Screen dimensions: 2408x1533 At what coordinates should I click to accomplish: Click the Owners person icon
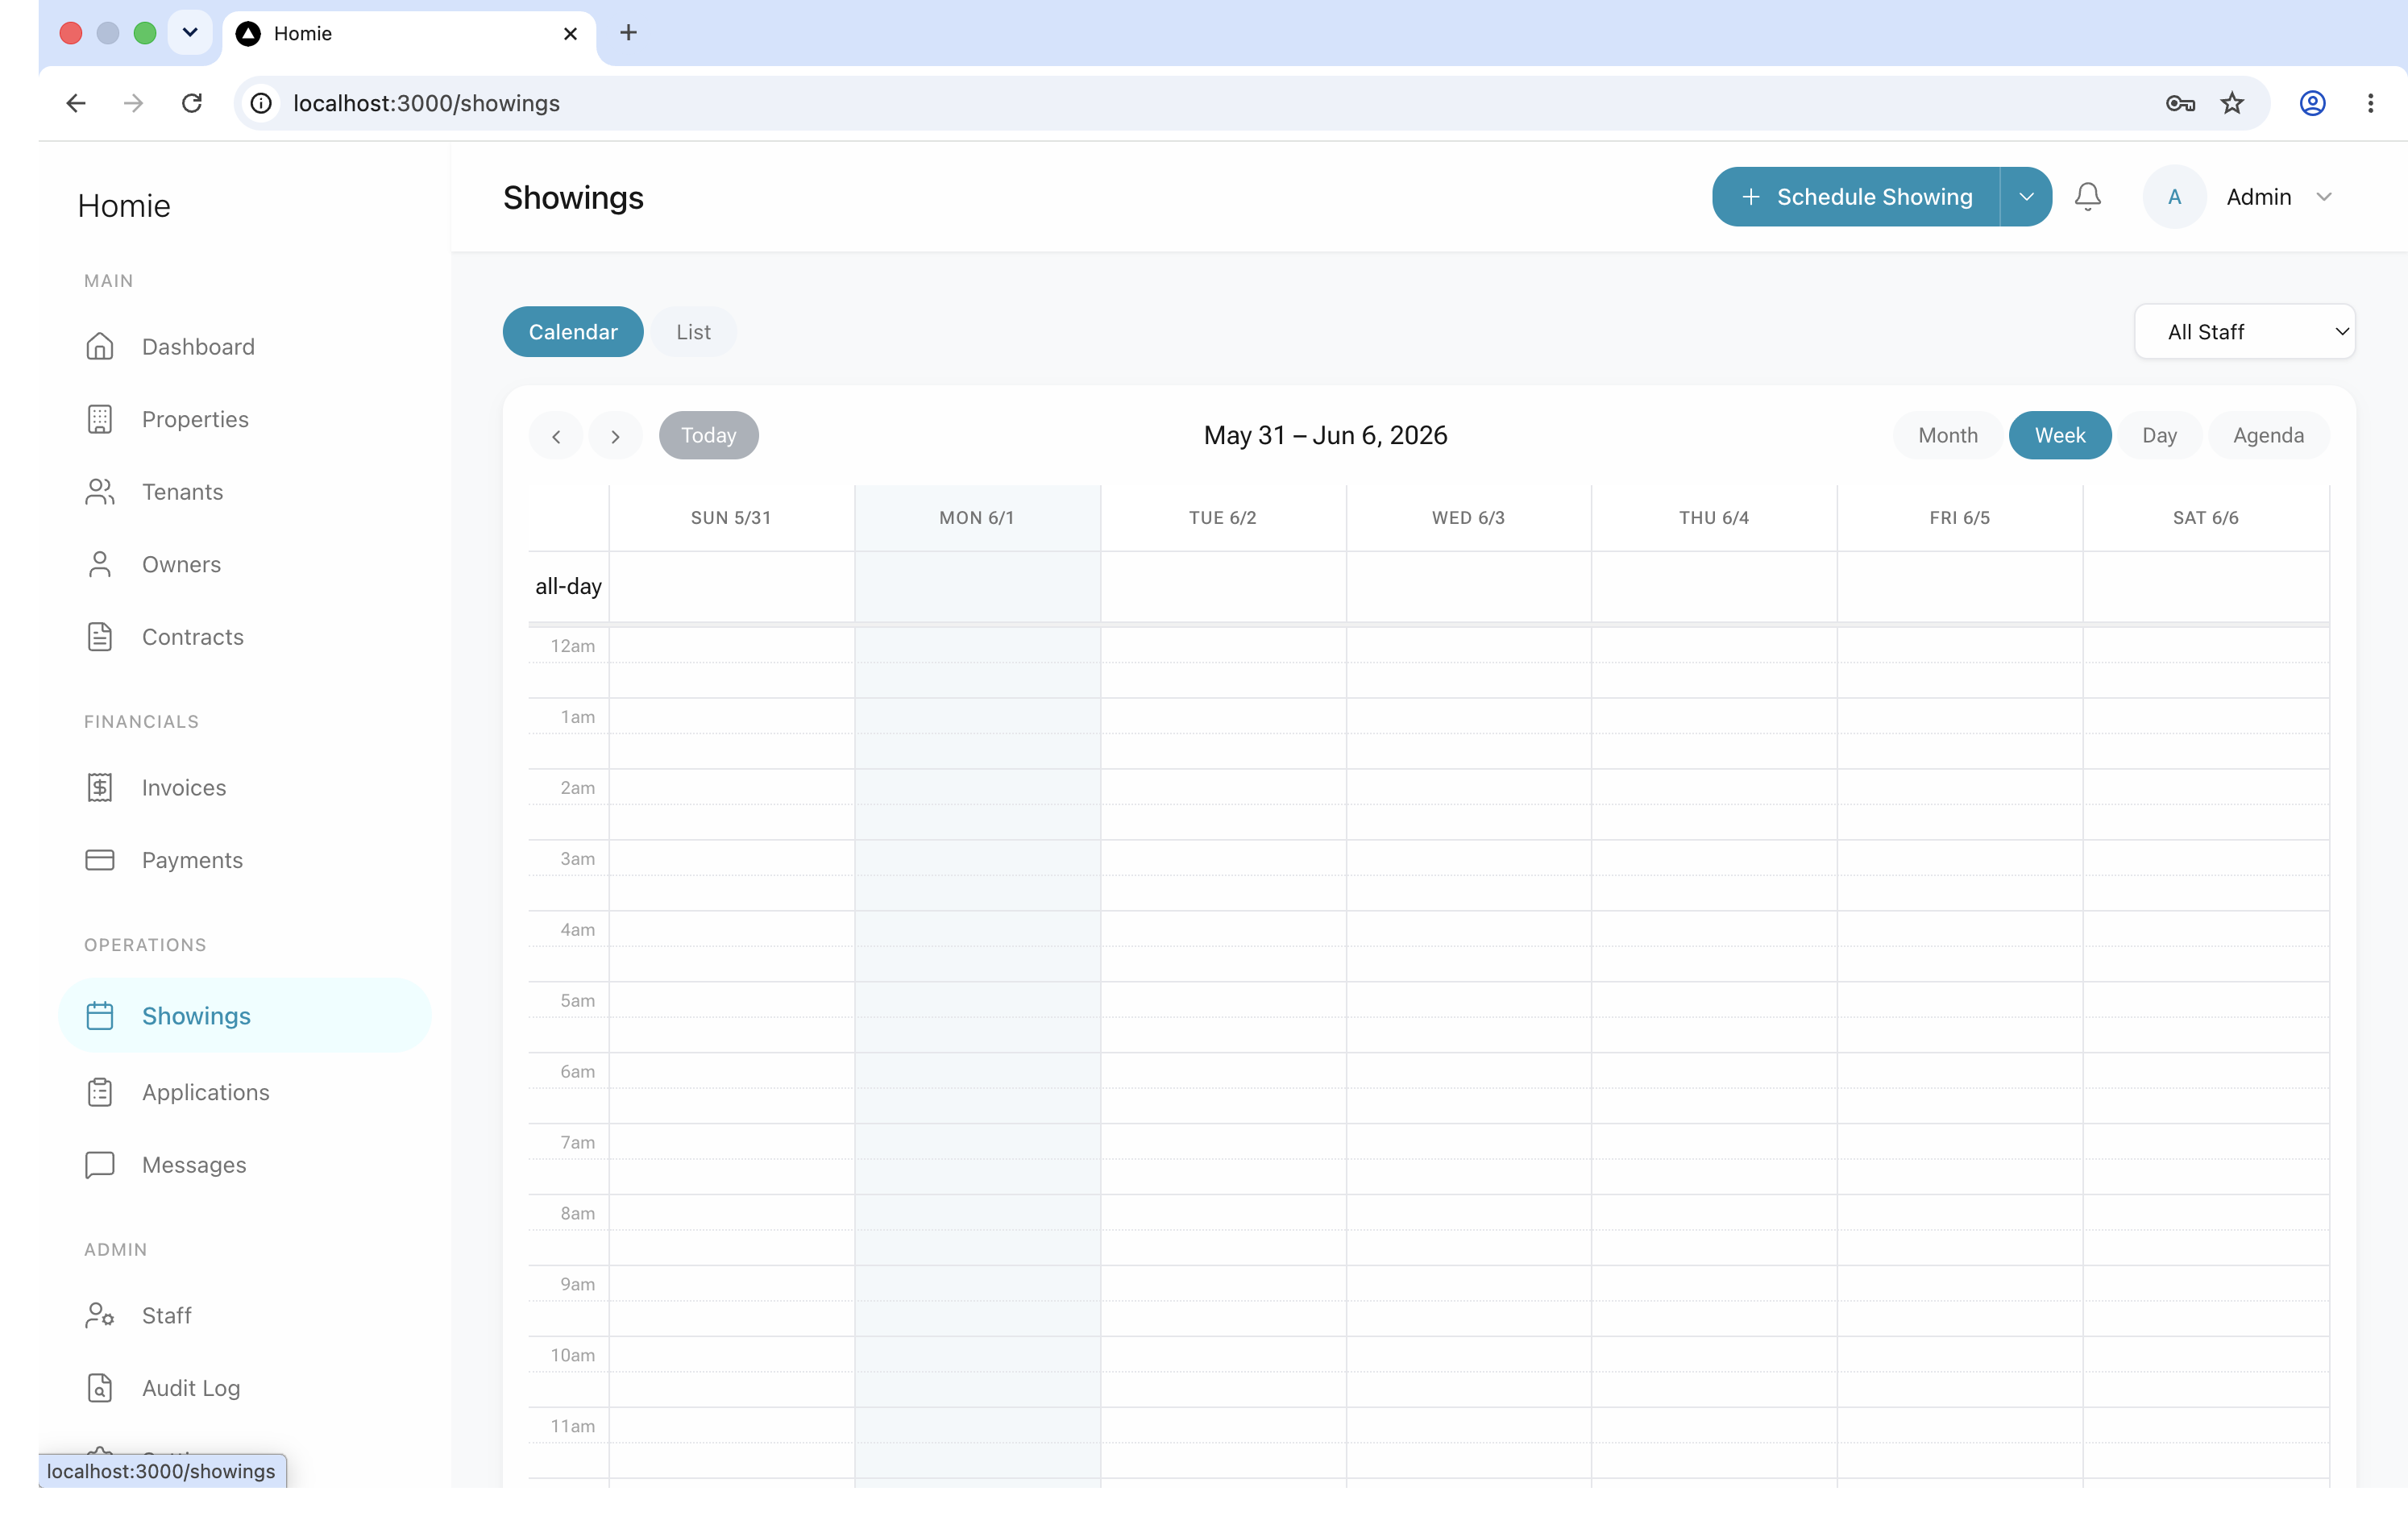point(100,564)
